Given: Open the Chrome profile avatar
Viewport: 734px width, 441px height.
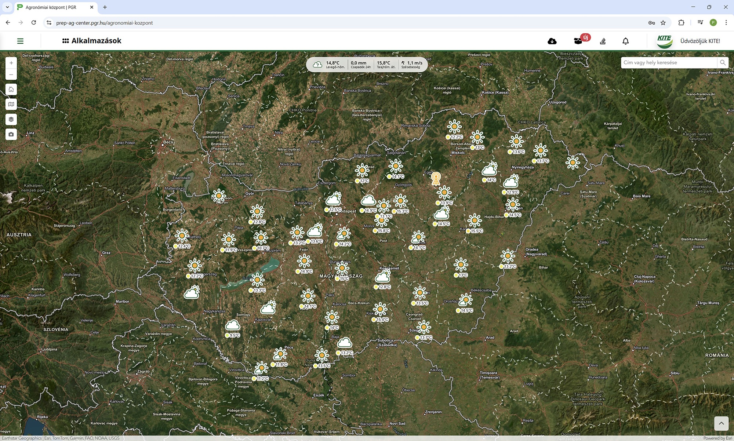Looking at the screenshot, I should tap(713, 23).
